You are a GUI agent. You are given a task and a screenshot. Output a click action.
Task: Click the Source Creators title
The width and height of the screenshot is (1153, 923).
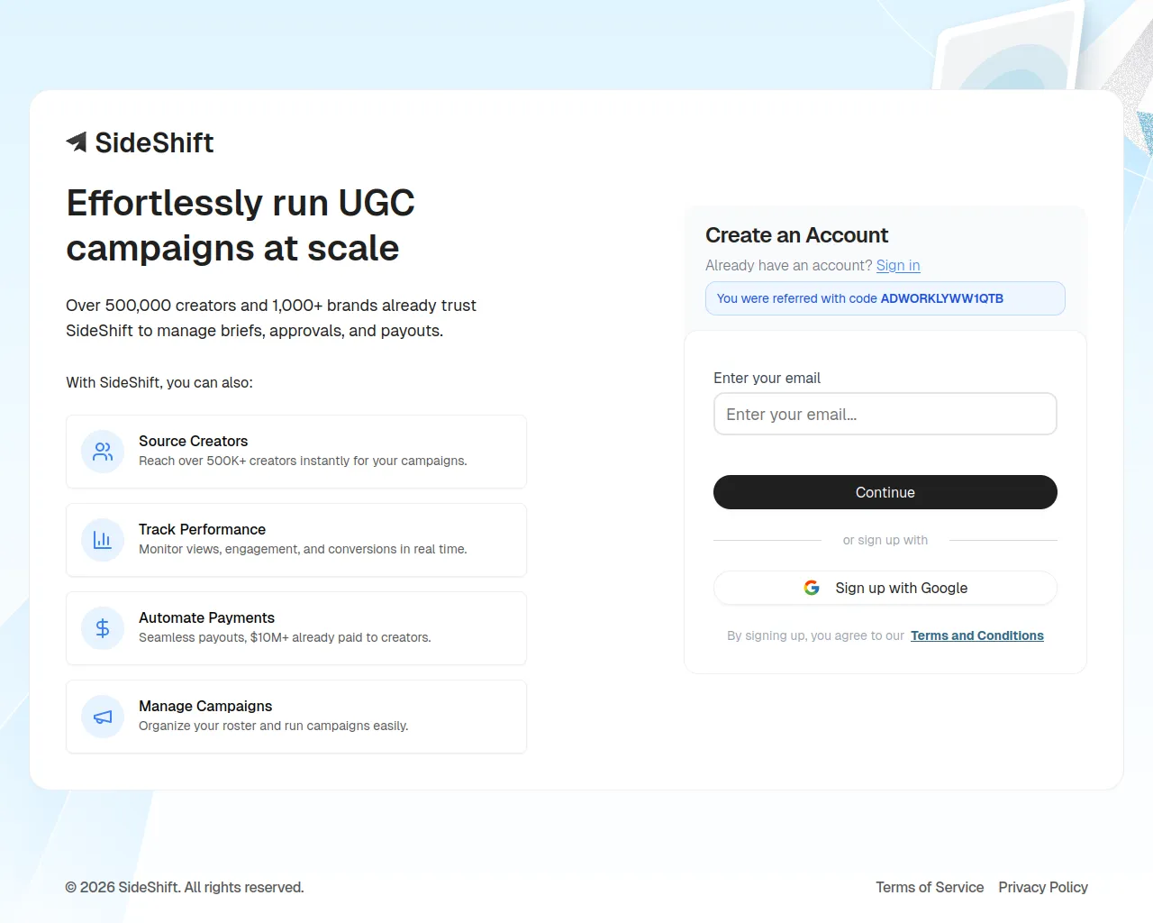[193, 441]
